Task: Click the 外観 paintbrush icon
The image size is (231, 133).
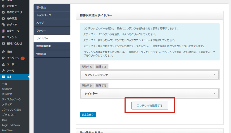Action: [3, 52]
